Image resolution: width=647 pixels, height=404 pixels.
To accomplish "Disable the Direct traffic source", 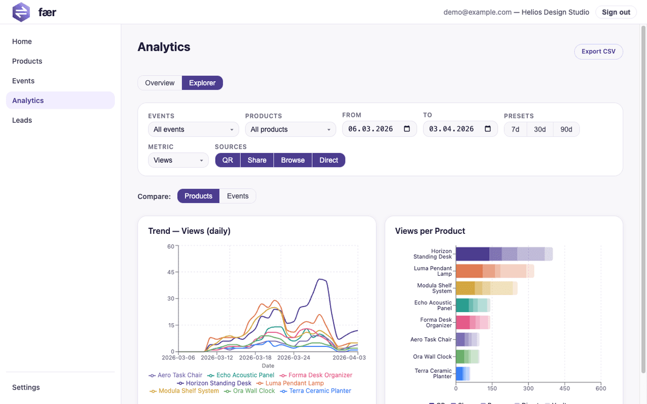I will 328,160.
